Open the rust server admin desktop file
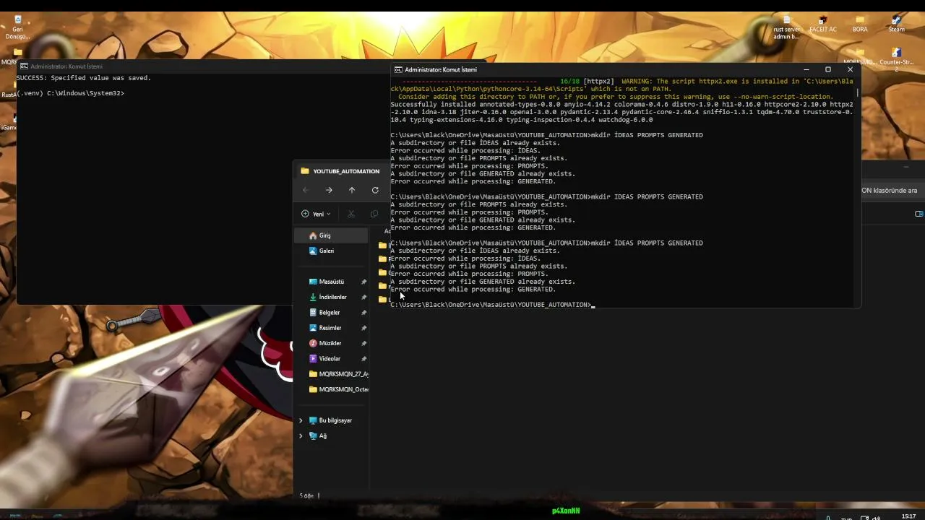This screenshot has width=925, height=520. 786,28
